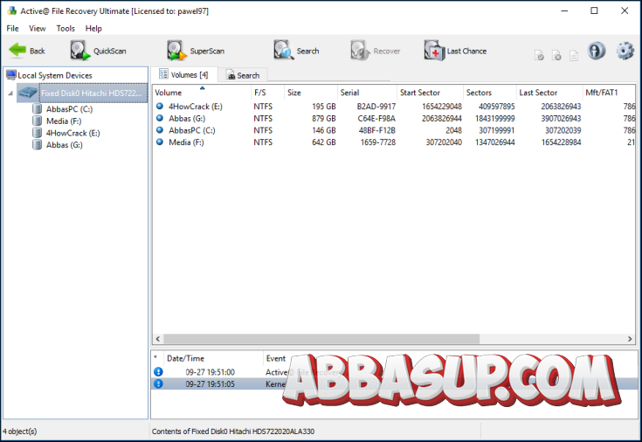Open settings gear icon
This screenshot has height=442, width=642.
(x=625, y=51)
